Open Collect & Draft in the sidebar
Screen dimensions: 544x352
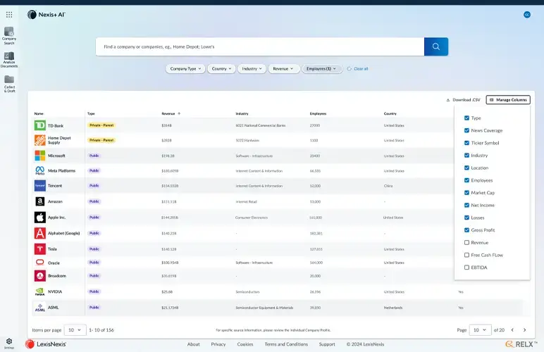[x=9, y=84]
